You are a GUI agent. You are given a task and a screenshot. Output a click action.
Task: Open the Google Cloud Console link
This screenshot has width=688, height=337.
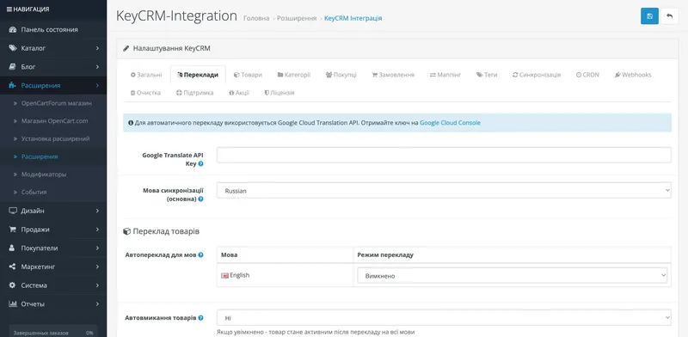coord(450,123)
